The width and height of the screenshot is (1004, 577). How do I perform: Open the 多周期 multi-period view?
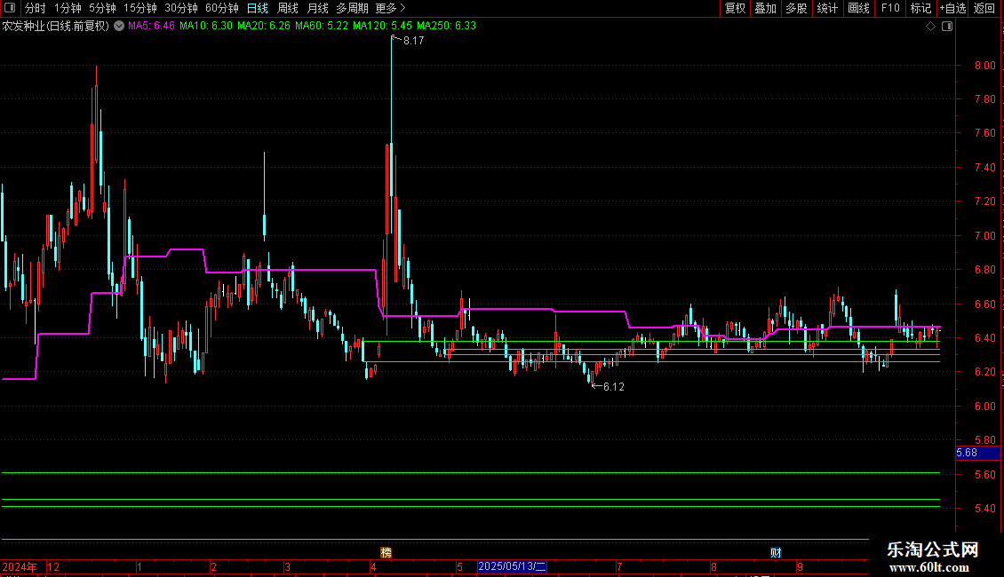[x=352, y=8]
